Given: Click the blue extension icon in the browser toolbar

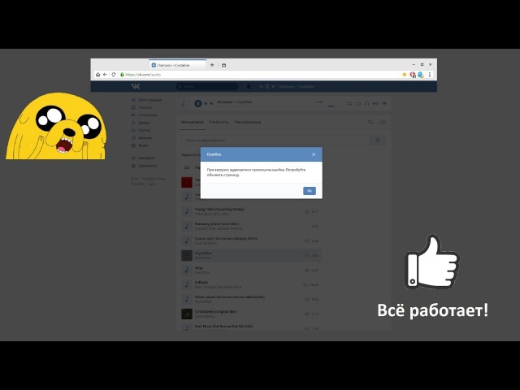Looking at the screenshot, I should (x=421, y=75).
